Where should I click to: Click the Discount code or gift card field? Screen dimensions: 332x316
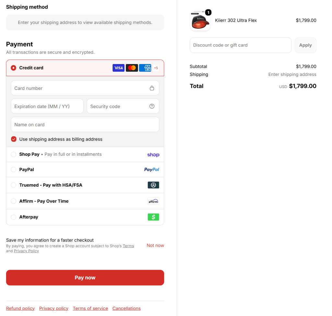pyautogui.click(x=241, y=45)
